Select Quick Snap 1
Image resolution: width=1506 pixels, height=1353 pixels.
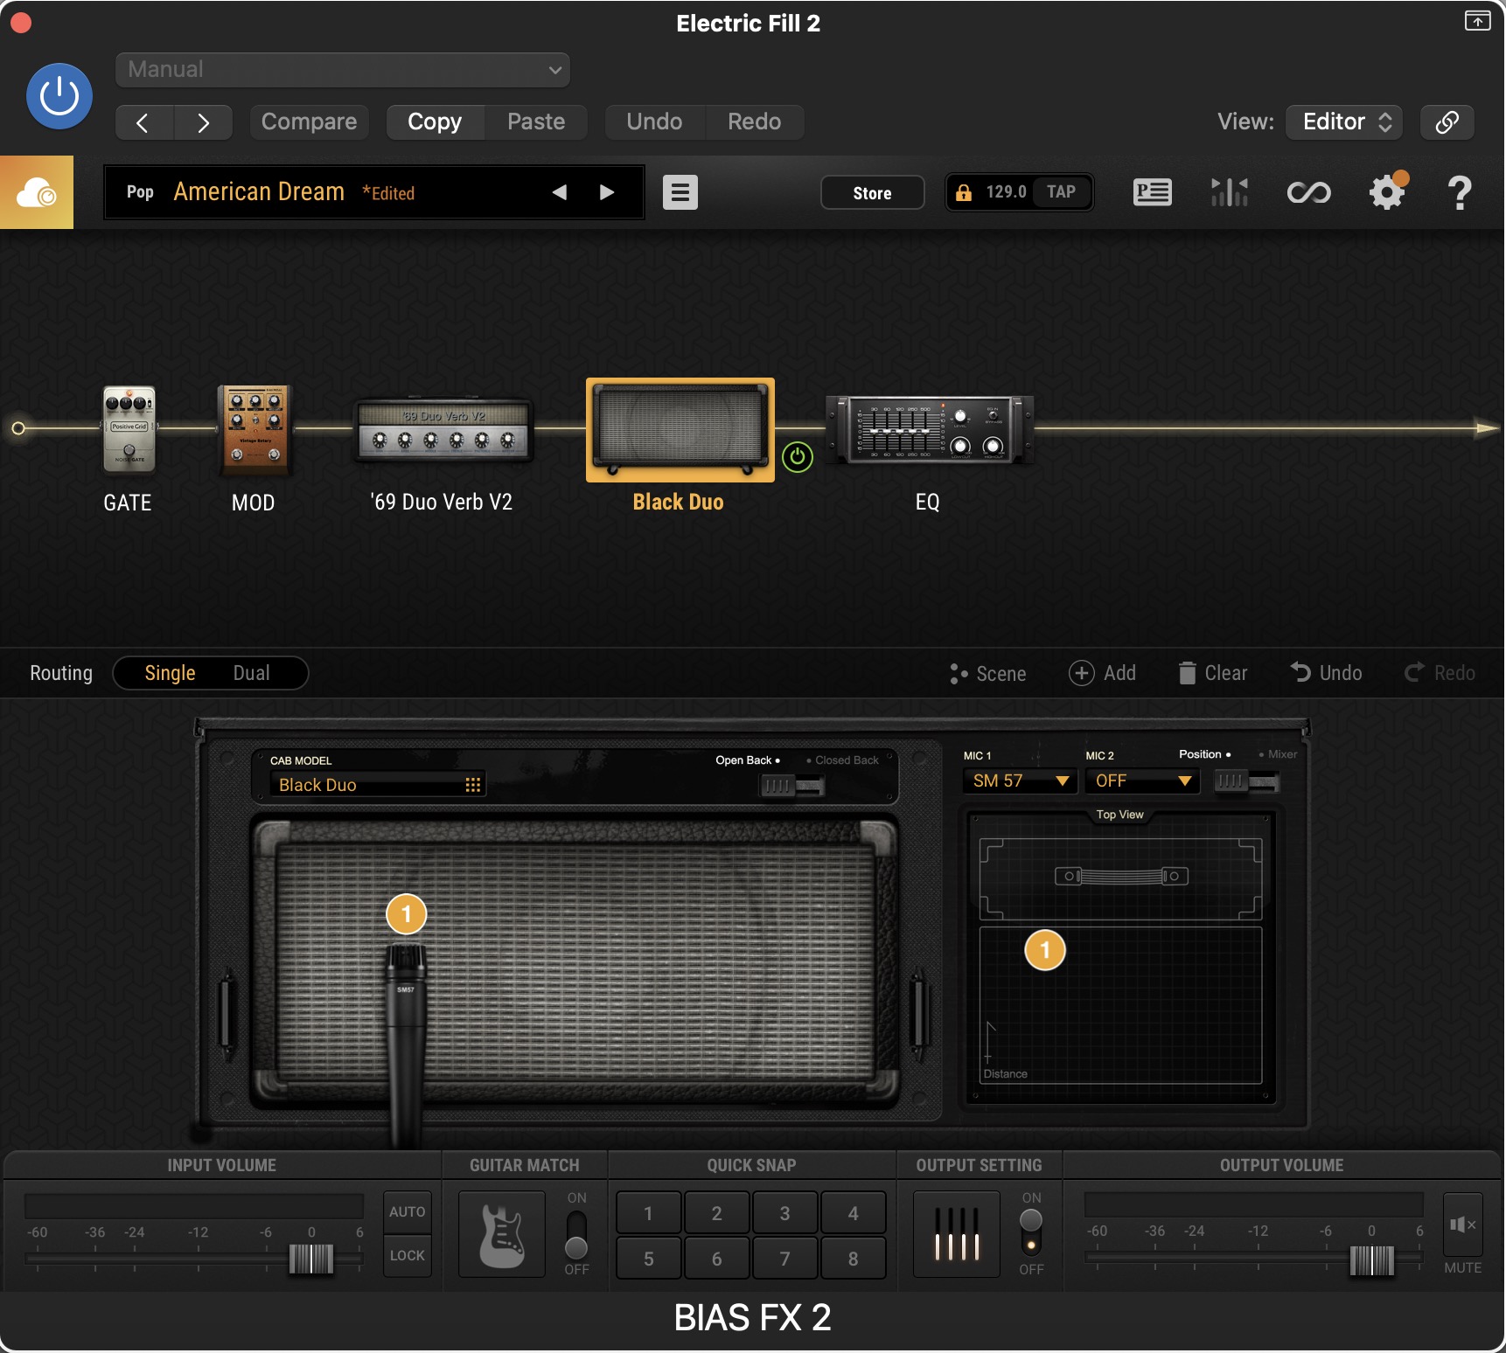tap(648, 1213)
